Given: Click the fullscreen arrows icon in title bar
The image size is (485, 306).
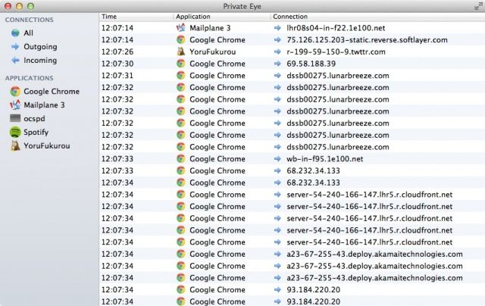Looking at the screenshot, I should pos(478,6).
